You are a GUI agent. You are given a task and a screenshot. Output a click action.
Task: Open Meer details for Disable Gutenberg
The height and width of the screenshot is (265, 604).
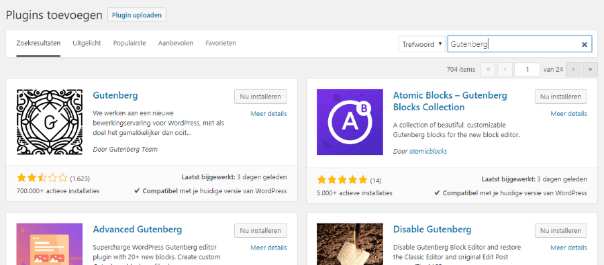(x=568, y=248)
